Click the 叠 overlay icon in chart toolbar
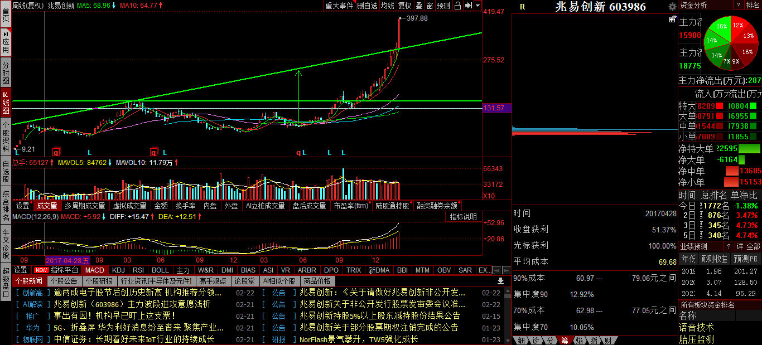 [419, 6]
